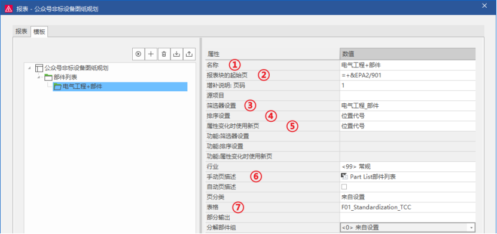Click the 筛选器设置 value 电气工程_部件

[x=360, y=106]
